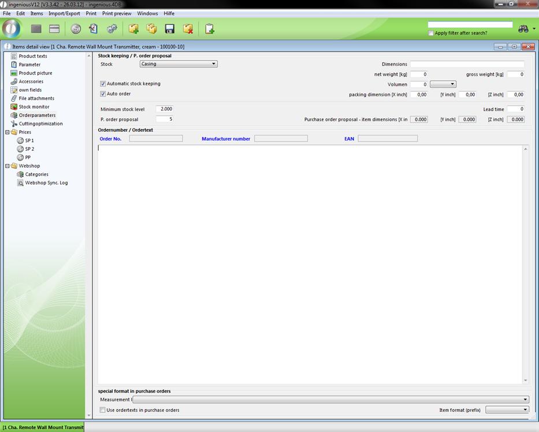This screenshot has height=432, width=539.
Task: Open the Item format (prefix) dropdown
Action: point(507,410)
